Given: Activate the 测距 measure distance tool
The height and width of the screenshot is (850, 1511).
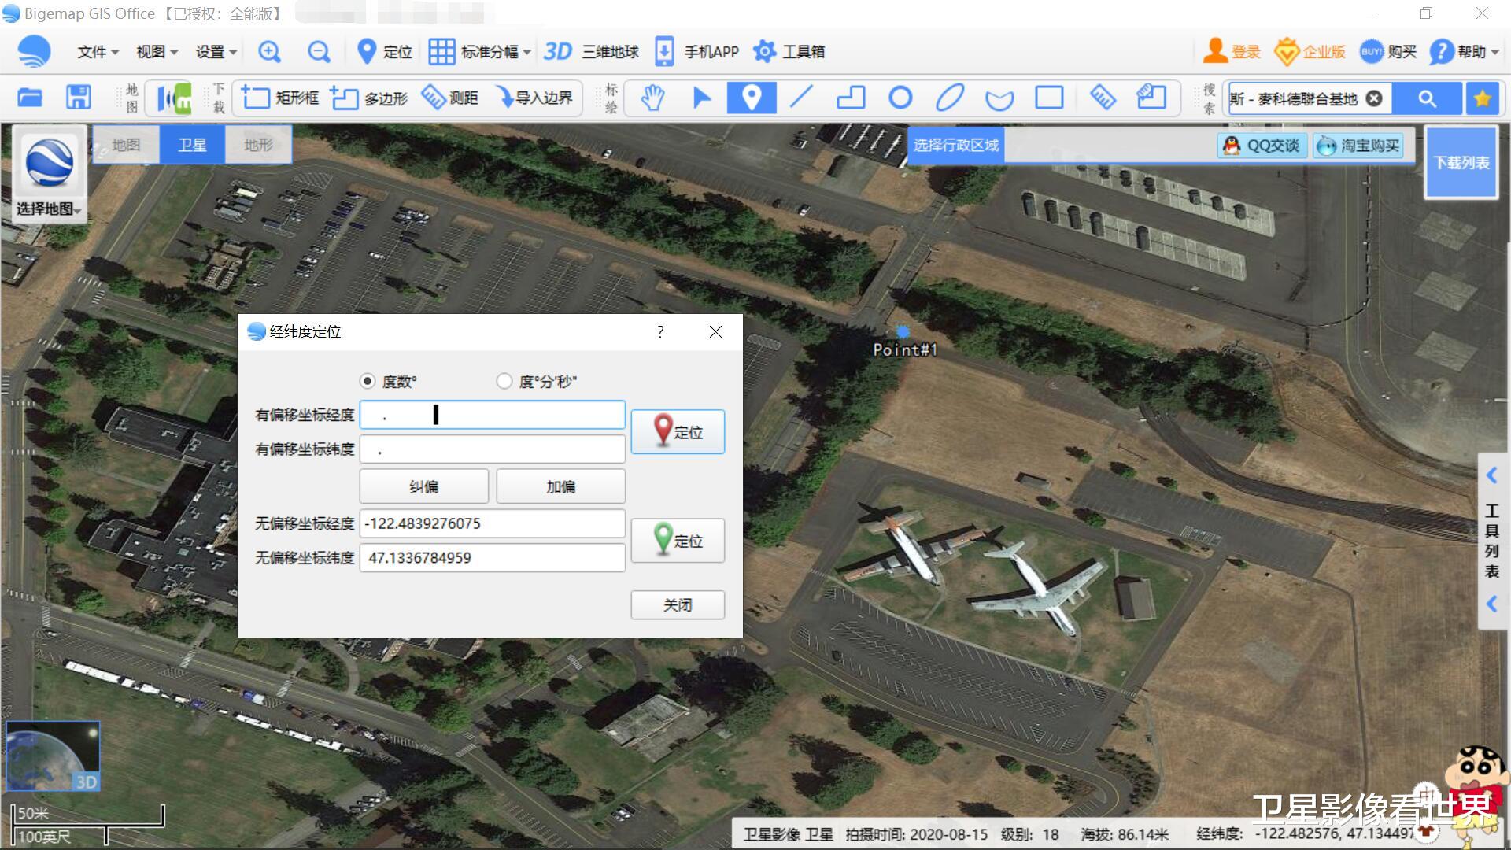Looking at the screenshot, I should (449, 98).
